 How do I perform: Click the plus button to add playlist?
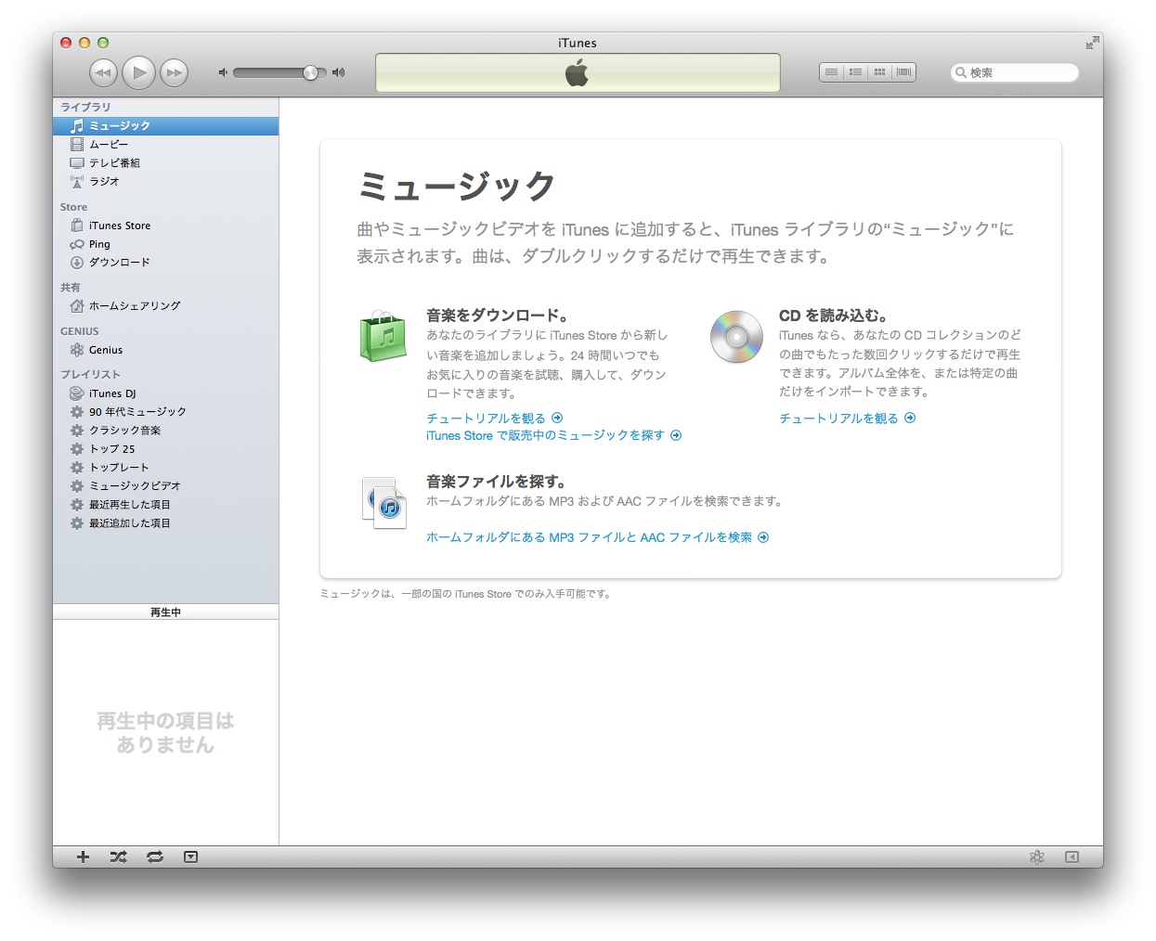pyautogui.click(x=83, y=857)
